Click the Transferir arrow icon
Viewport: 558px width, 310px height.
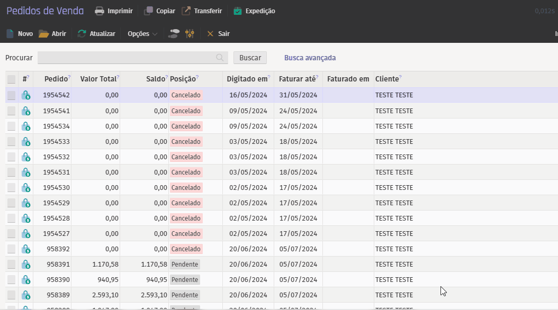click(186, 11)
